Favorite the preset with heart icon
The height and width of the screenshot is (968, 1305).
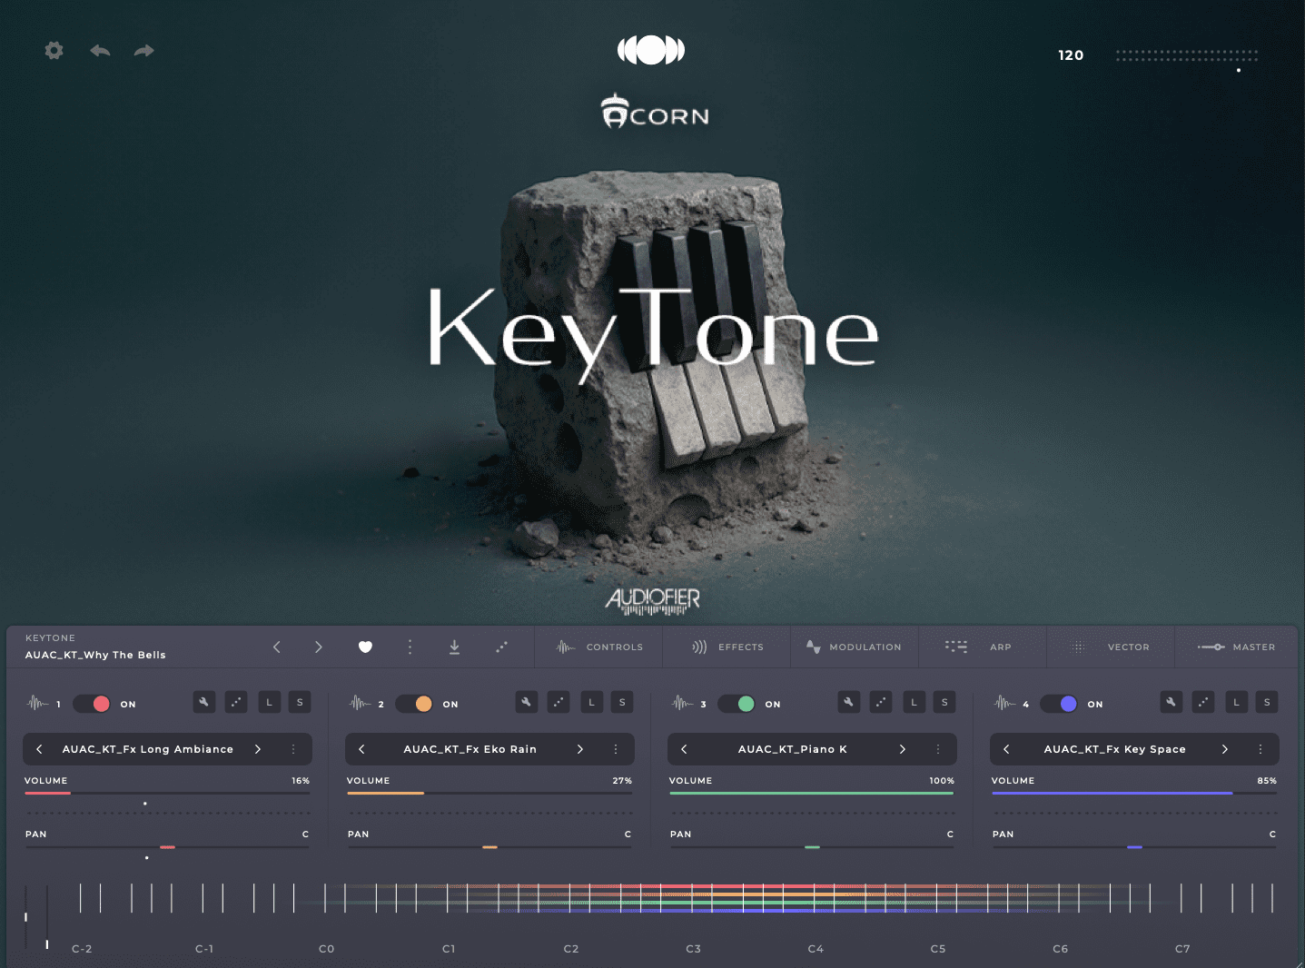pyautogui.click(x=365, y=647)
